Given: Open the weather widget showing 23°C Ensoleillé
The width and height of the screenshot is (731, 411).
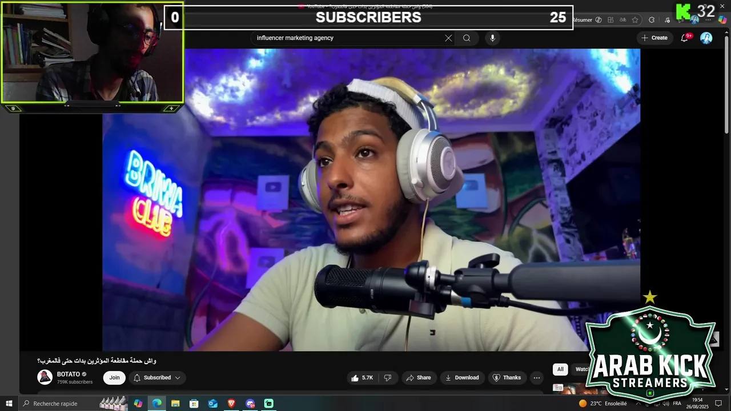Looking at the screenshot, I should click(x=603, y=404).
